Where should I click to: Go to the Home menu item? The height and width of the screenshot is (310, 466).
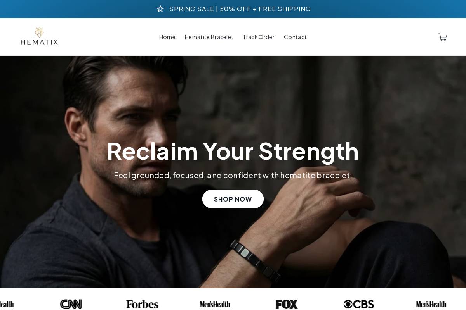[167, 37]
